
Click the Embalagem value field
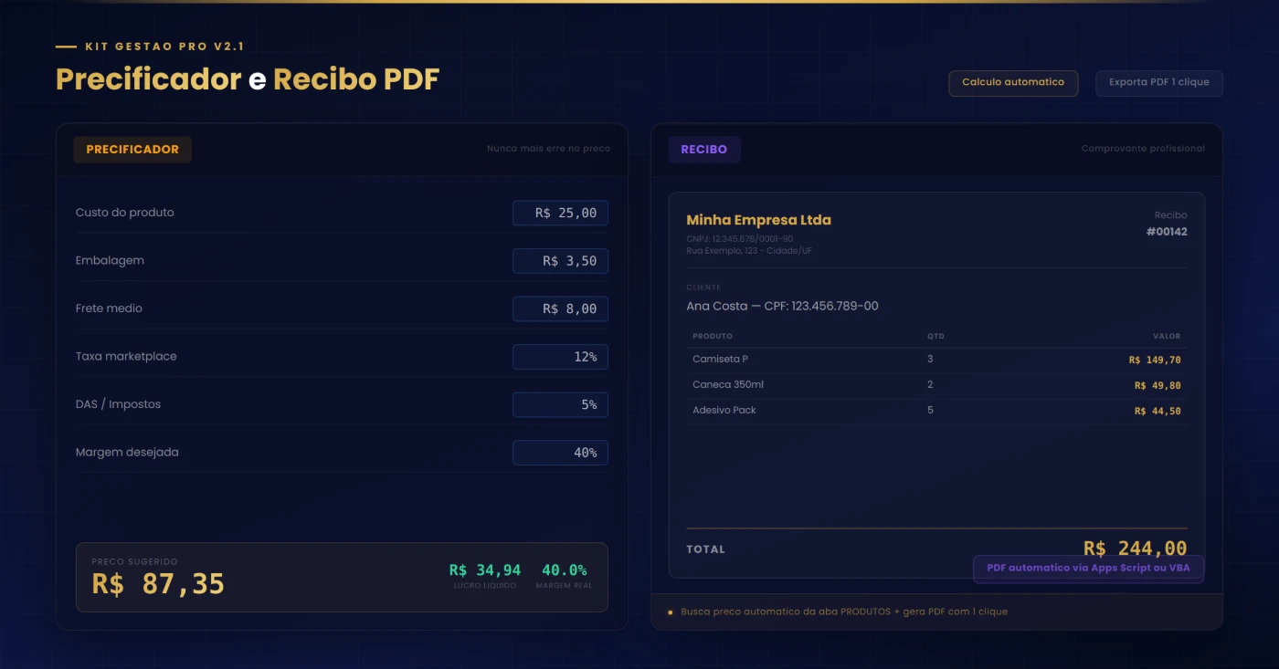560,261
